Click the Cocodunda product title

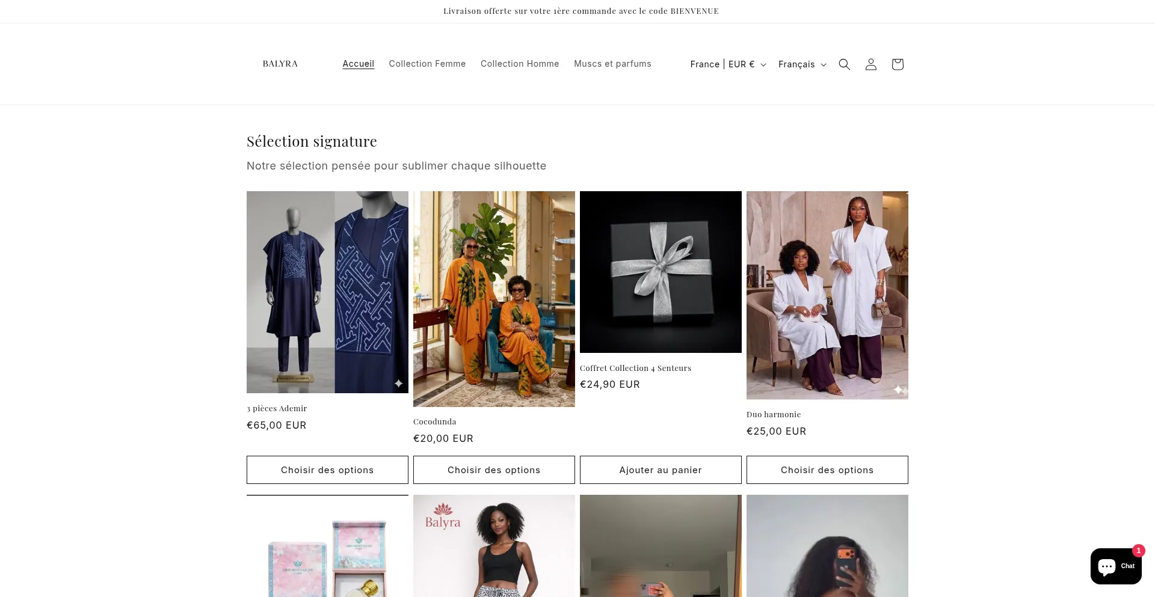(x=435, y=421)
